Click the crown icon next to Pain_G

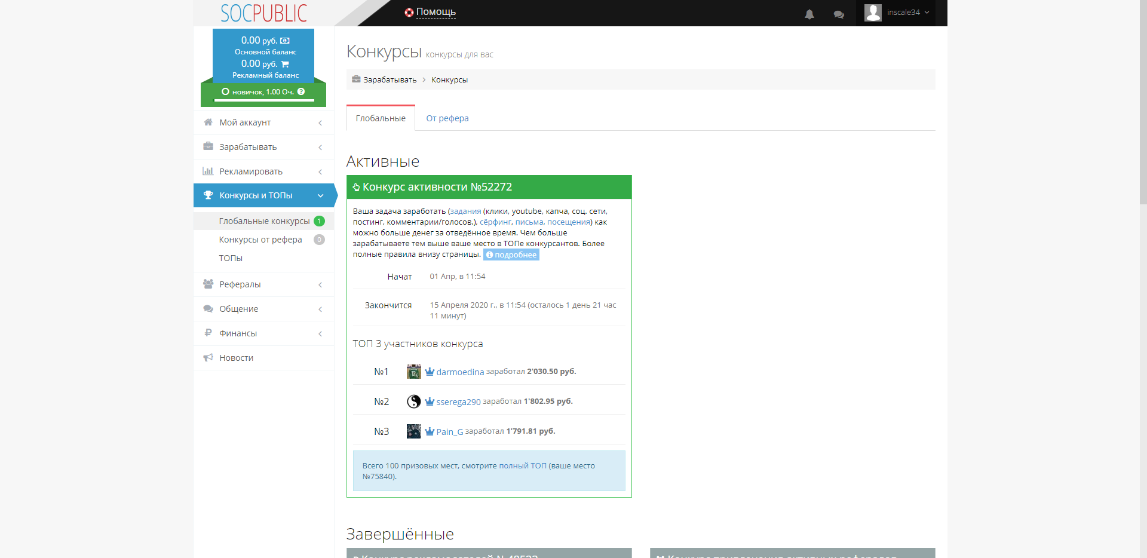pyautogui.click(x=430, y=431)
